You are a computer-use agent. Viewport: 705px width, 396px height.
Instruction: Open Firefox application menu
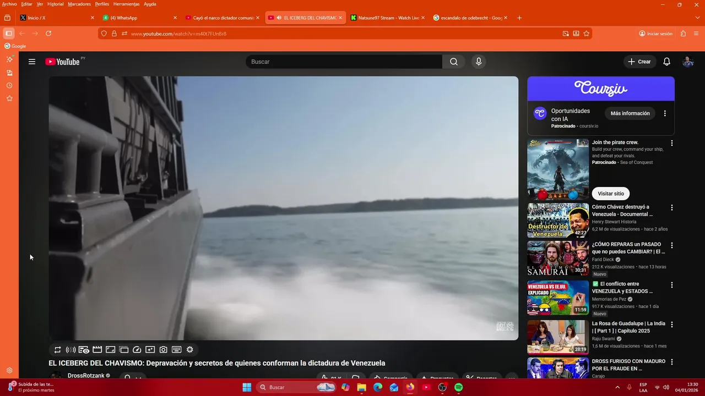(697, 34)
